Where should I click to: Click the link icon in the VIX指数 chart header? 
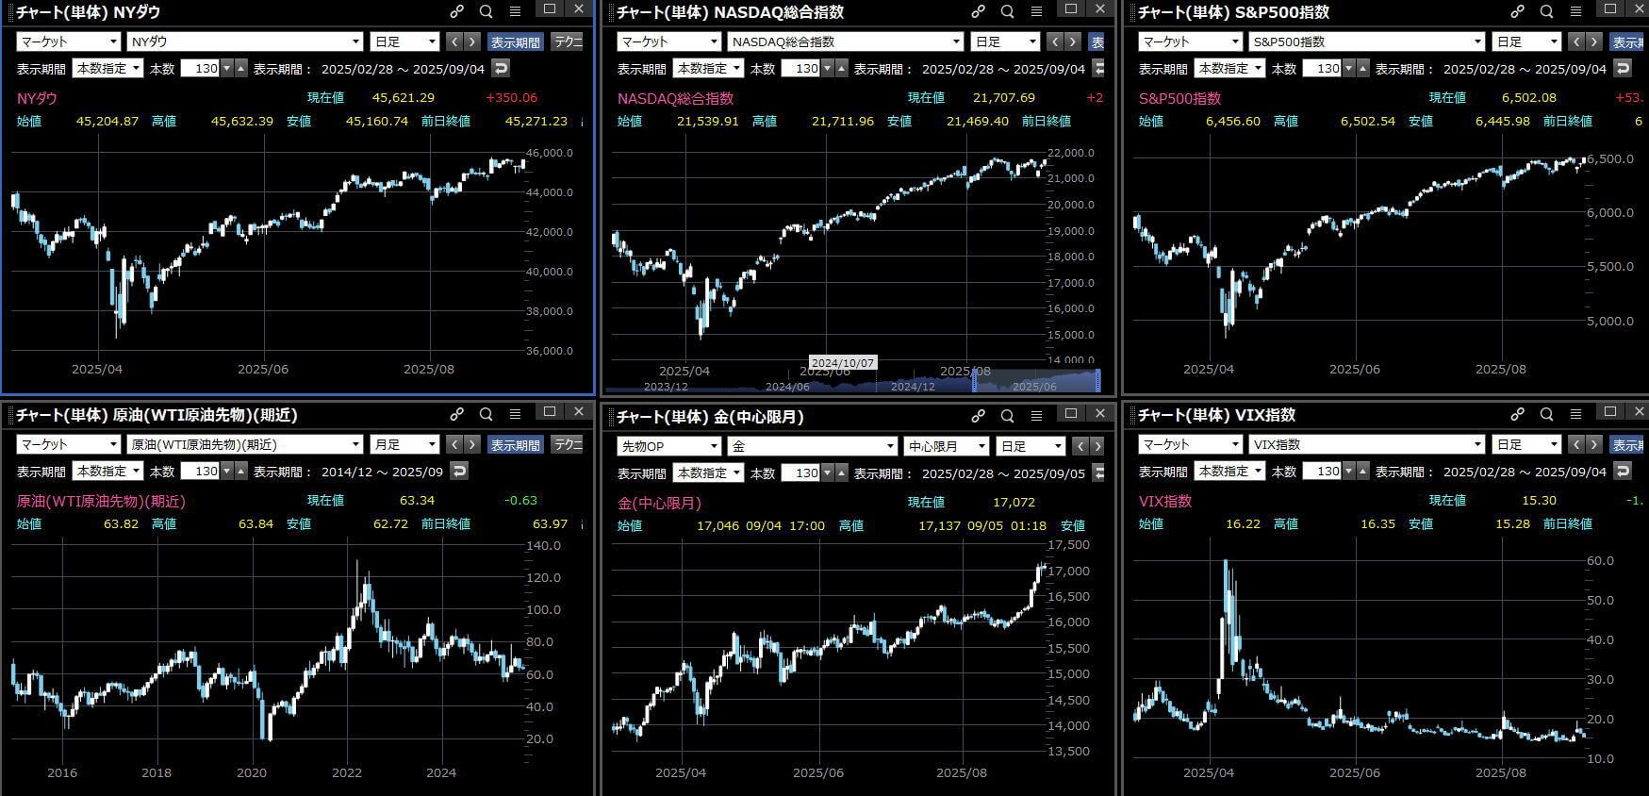click(x=1517, y=414)
